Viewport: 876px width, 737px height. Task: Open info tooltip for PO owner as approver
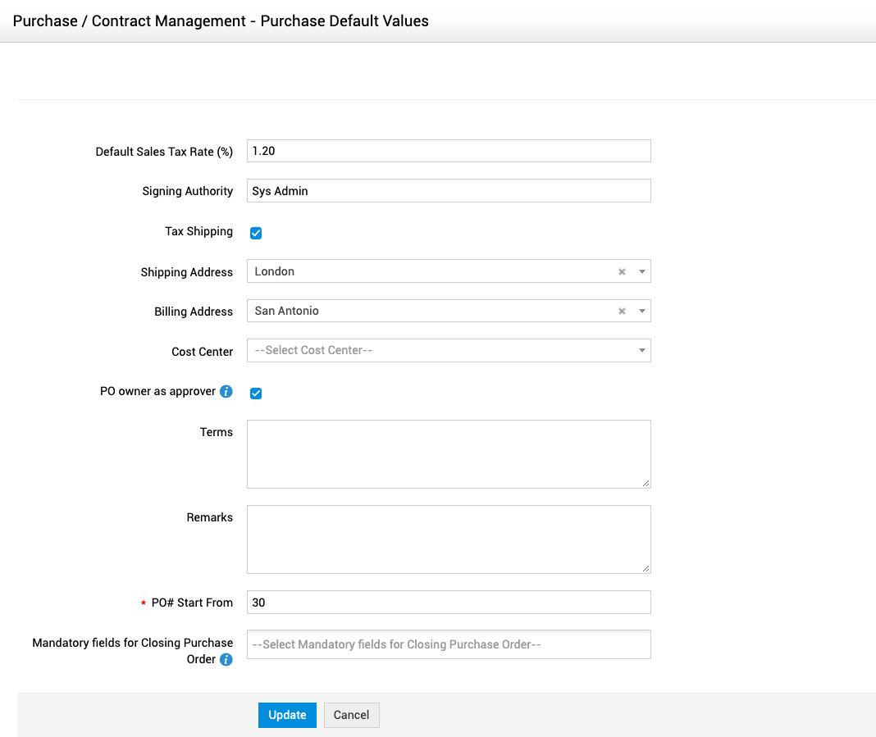click(226, 392)
